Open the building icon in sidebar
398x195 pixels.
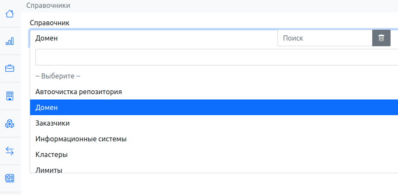(10, 96)
